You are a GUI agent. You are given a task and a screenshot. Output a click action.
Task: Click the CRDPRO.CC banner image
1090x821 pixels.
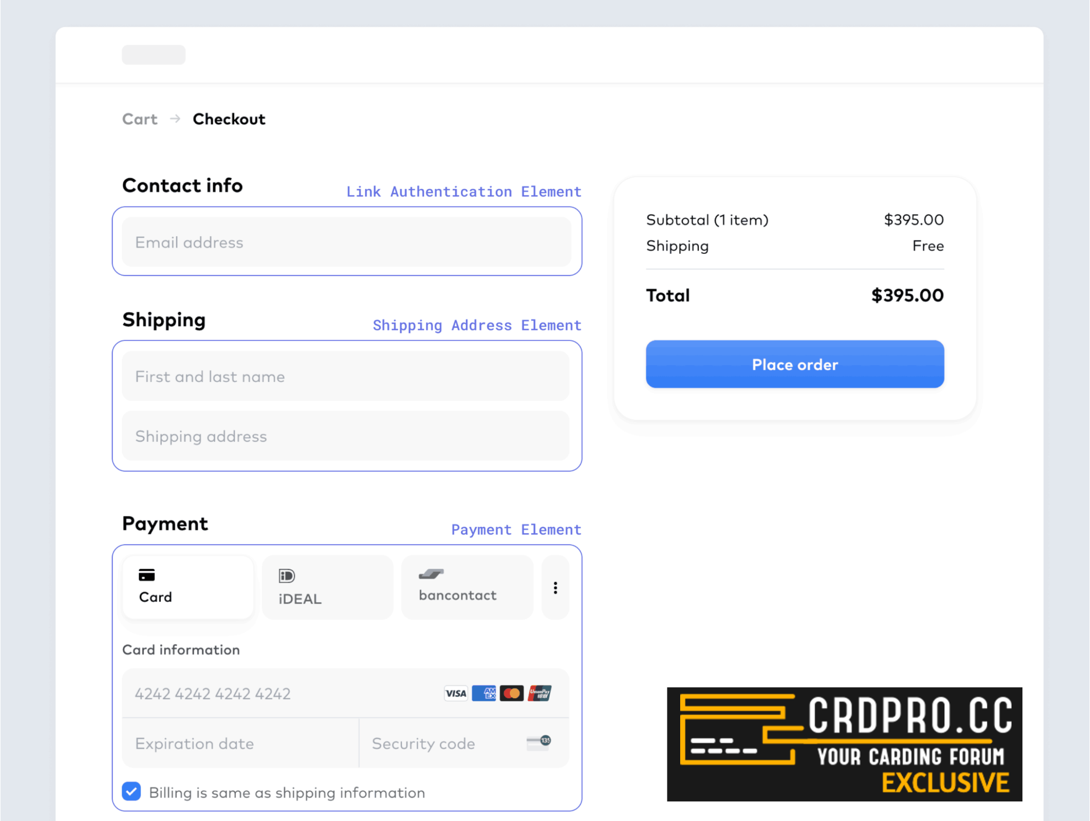click(844, 744)
